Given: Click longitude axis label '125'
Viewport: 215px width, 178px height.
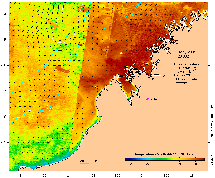Looking at the screenshot, I should [x=166, y=175].
